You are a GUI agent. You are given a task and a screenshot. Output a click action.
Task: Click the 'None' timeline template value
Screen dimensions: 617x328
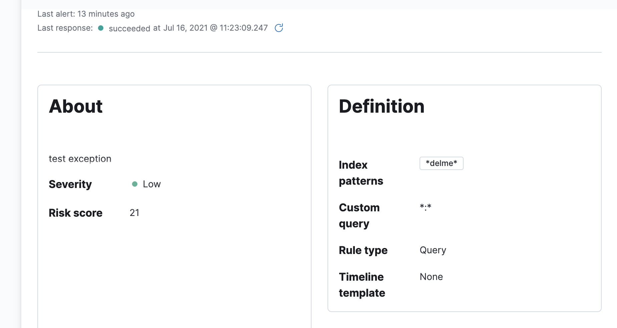[431, 277]
